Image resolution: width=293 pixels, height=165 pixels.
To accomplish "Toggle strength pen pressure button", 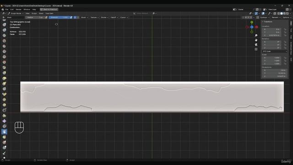I will point(71,17).
